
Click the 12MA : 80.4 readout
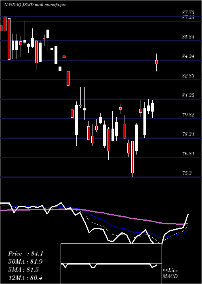click(25, 278)
